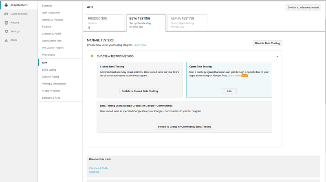Open Content Rating
The width and height of the screenshot is (326, 182).
click(50, 77)
